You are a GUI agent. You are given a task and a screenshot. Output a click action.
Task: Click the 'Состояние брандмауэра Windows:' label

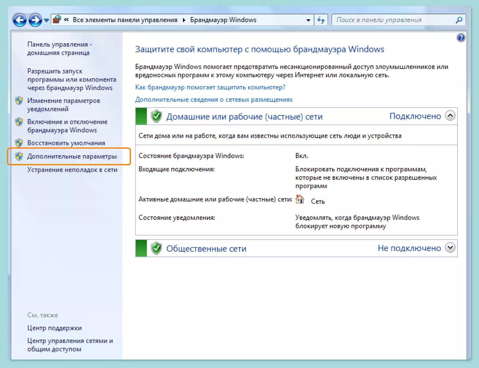191,156
